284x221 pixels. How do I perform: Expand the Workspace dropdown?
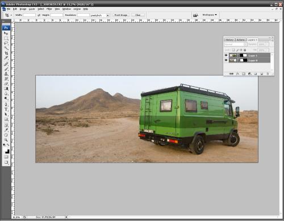point(210,15)
